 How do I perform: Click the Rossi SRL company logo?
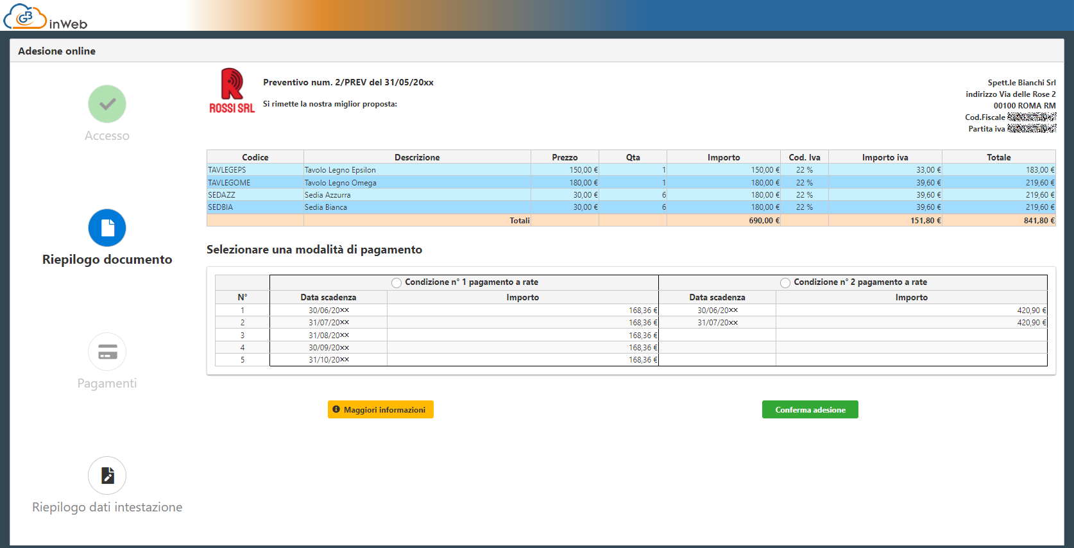[232, 91]
